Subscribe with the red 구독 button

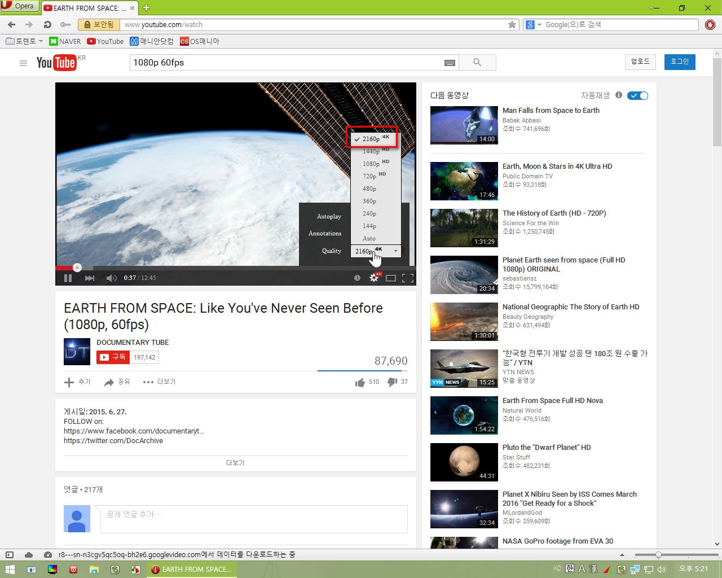click(113, 357)
